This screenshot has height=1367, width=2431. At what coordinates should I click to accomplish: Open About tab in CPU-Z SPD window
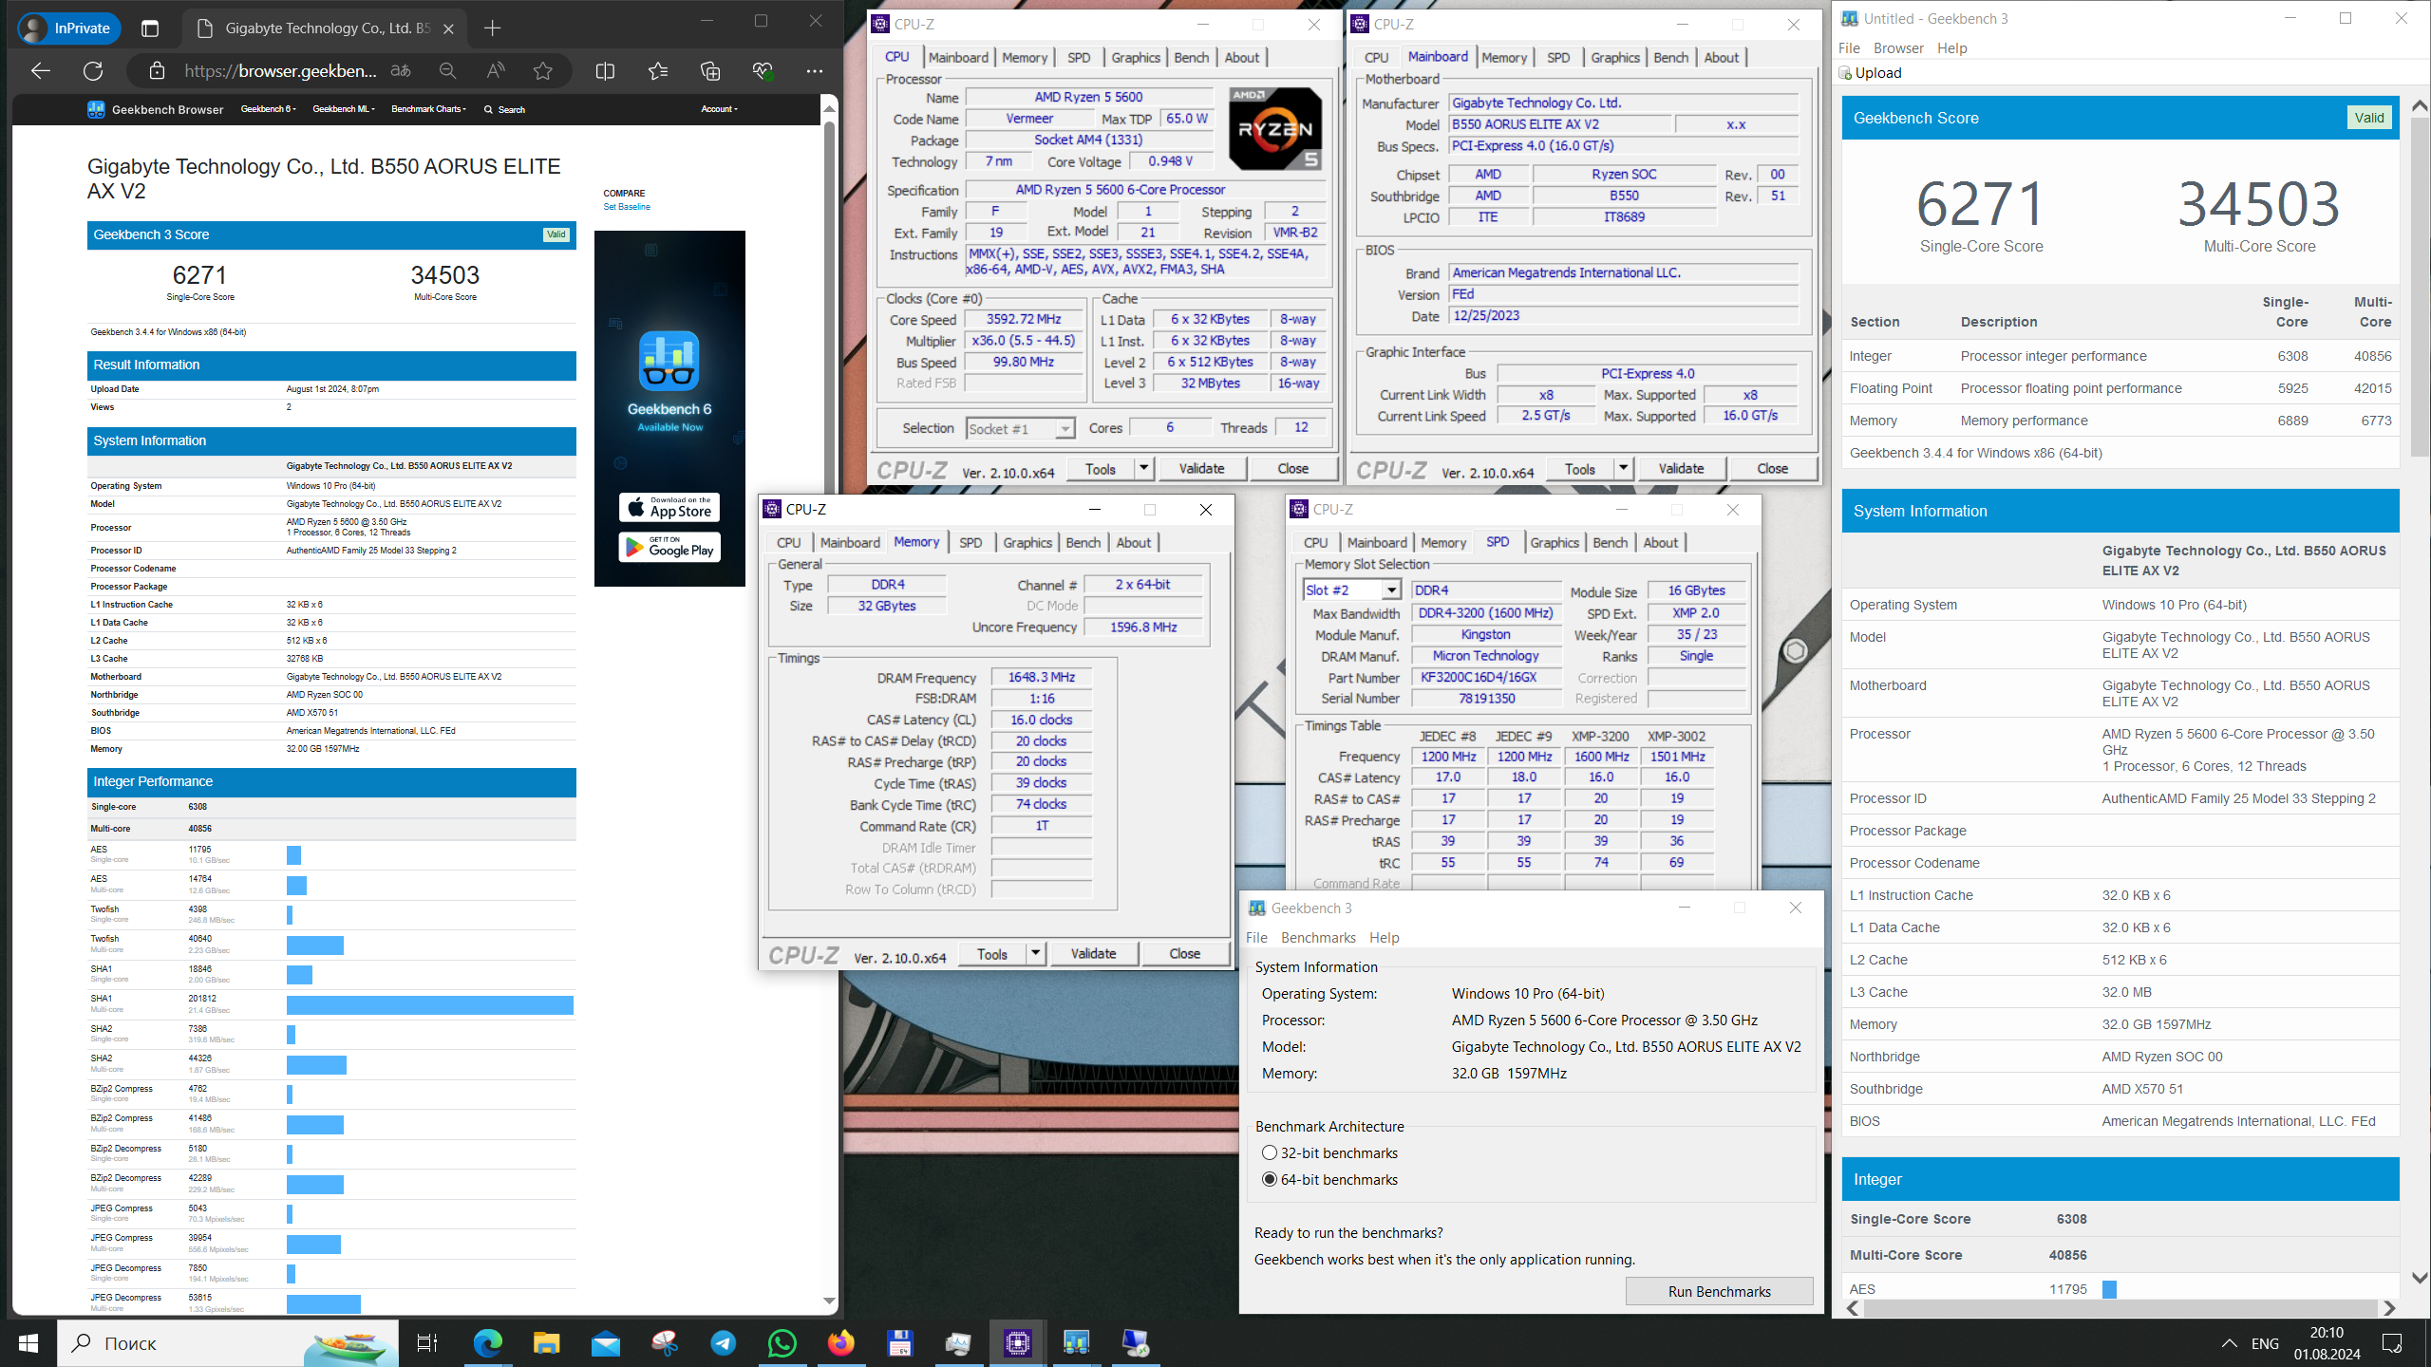point(1660,542)
